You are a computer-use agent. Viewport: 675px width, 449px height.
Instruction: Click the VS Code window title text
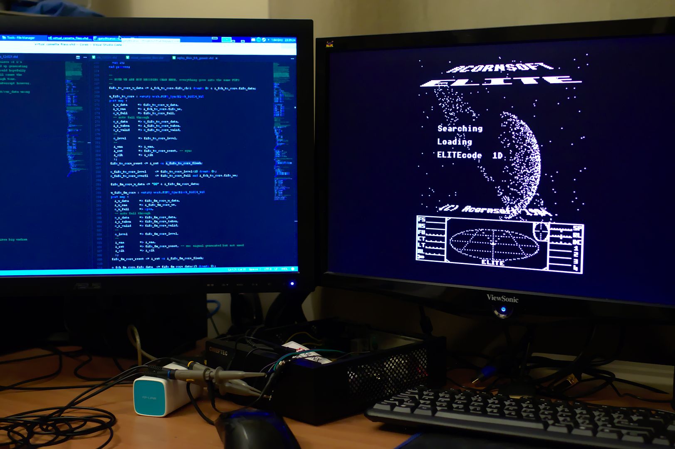[78, 44]
